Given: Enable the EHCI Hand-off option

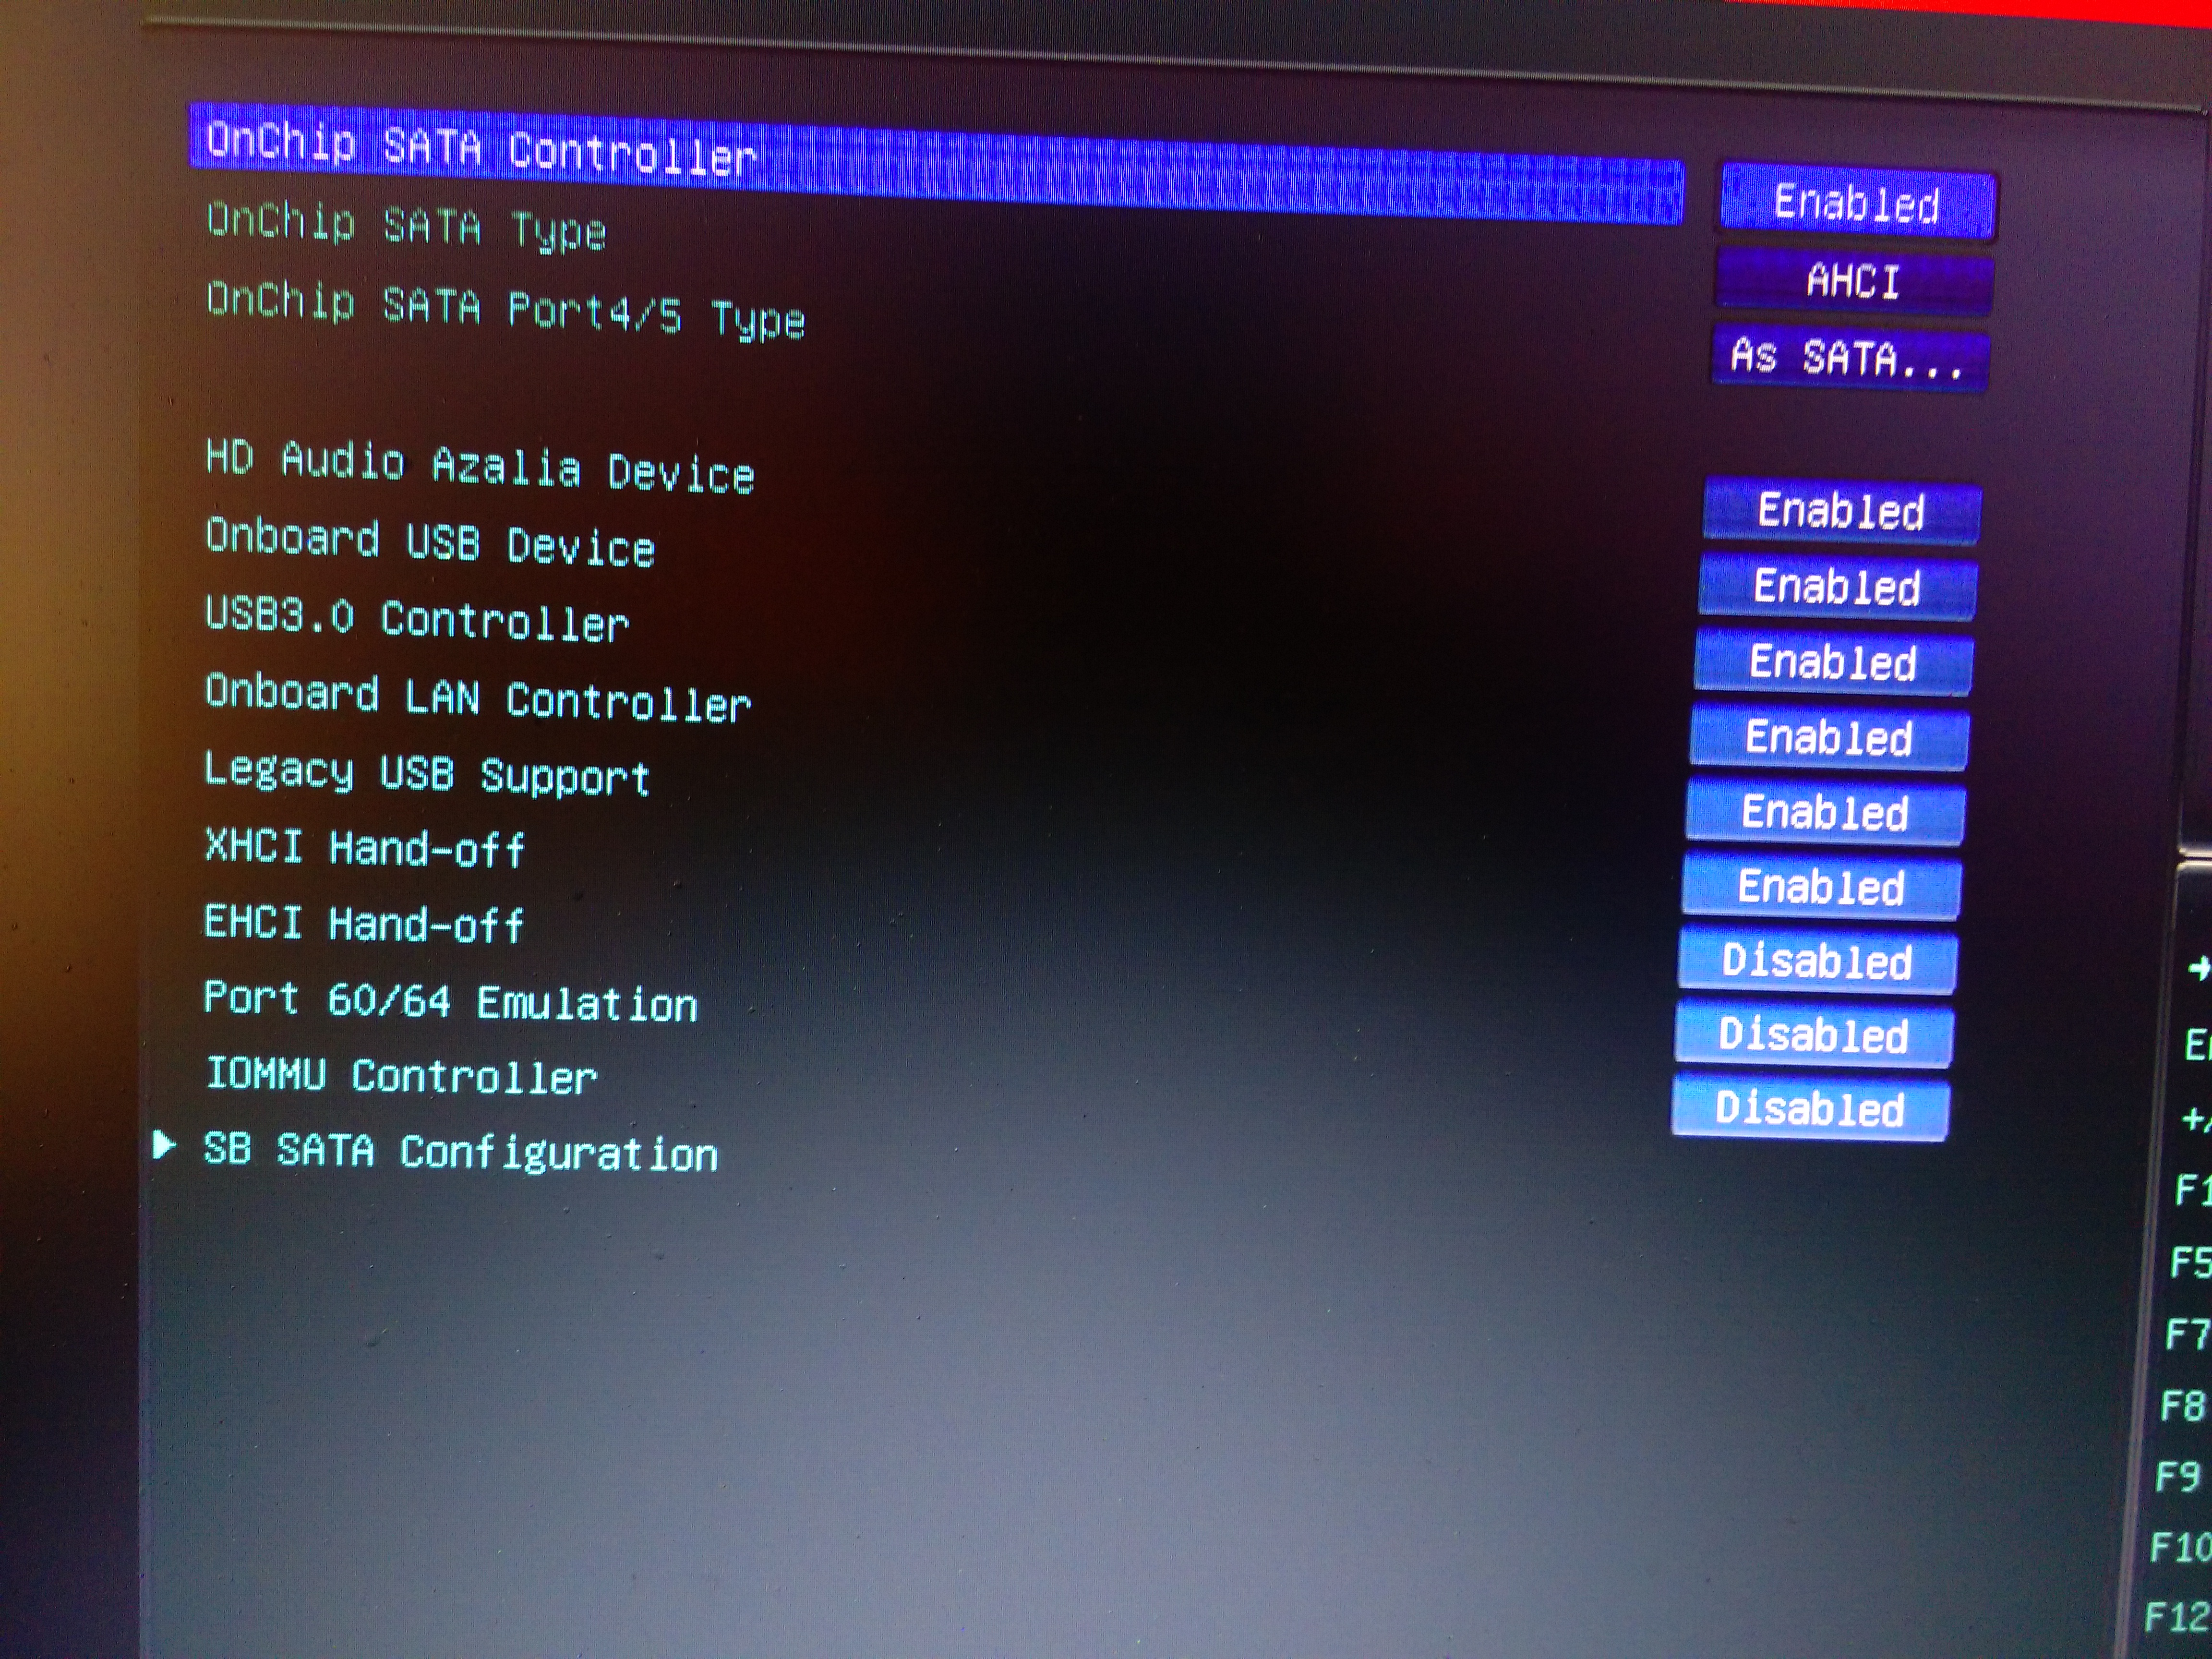Looking at the screenshot, I should [1817, 961].
